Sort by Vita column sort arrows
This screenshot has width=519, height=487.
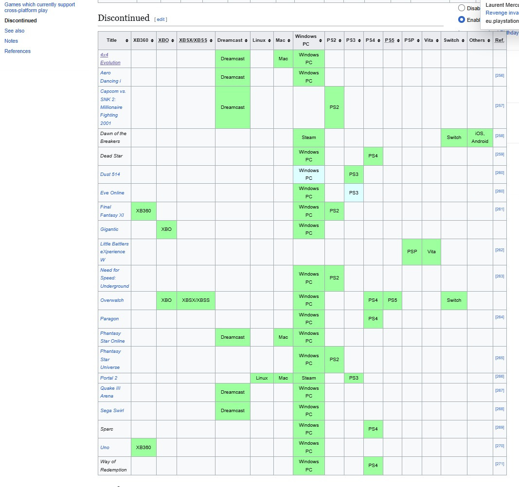point(437,40)
